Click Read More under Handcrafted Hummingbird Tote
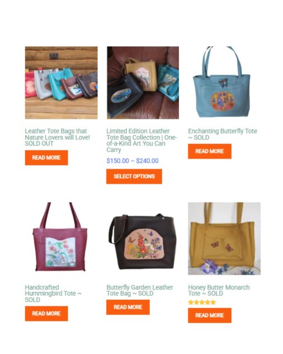 [x=46, y=314]
